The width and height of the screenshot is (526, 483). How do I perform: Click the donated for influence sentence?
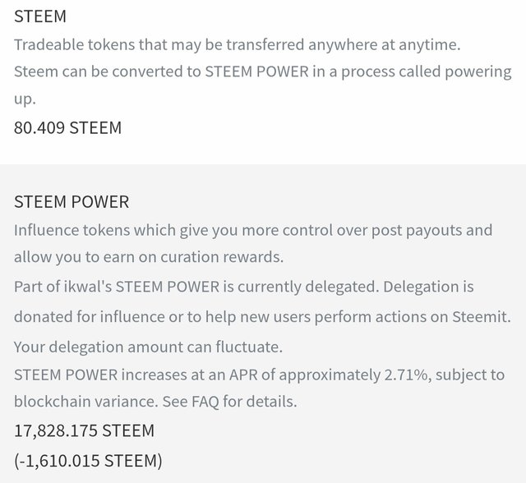(x=262, y=317)
